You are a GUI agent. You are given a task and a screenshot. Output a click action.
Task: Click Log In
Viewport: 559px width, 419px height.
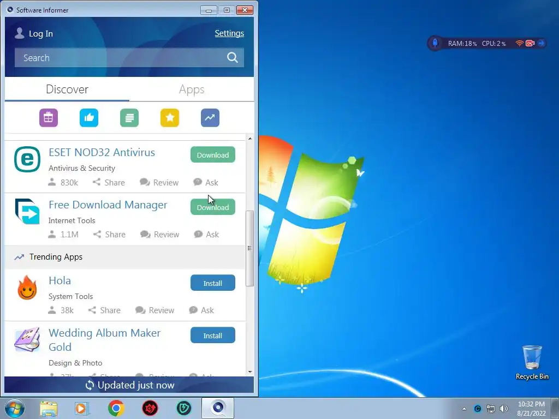tap(40, 33)
